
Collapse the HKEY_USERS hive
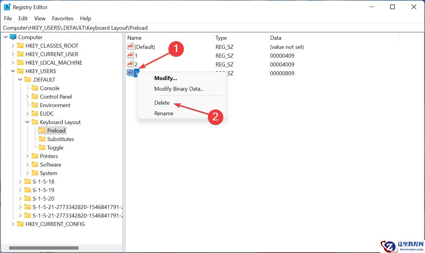point(13,71)
